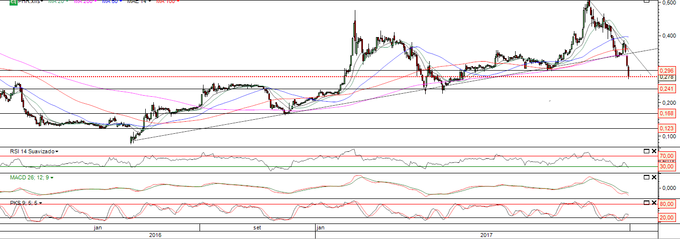Viewport: 680px width, 239px height.
Task: Click the 0,100 price axis value
Action: [668, 136]
